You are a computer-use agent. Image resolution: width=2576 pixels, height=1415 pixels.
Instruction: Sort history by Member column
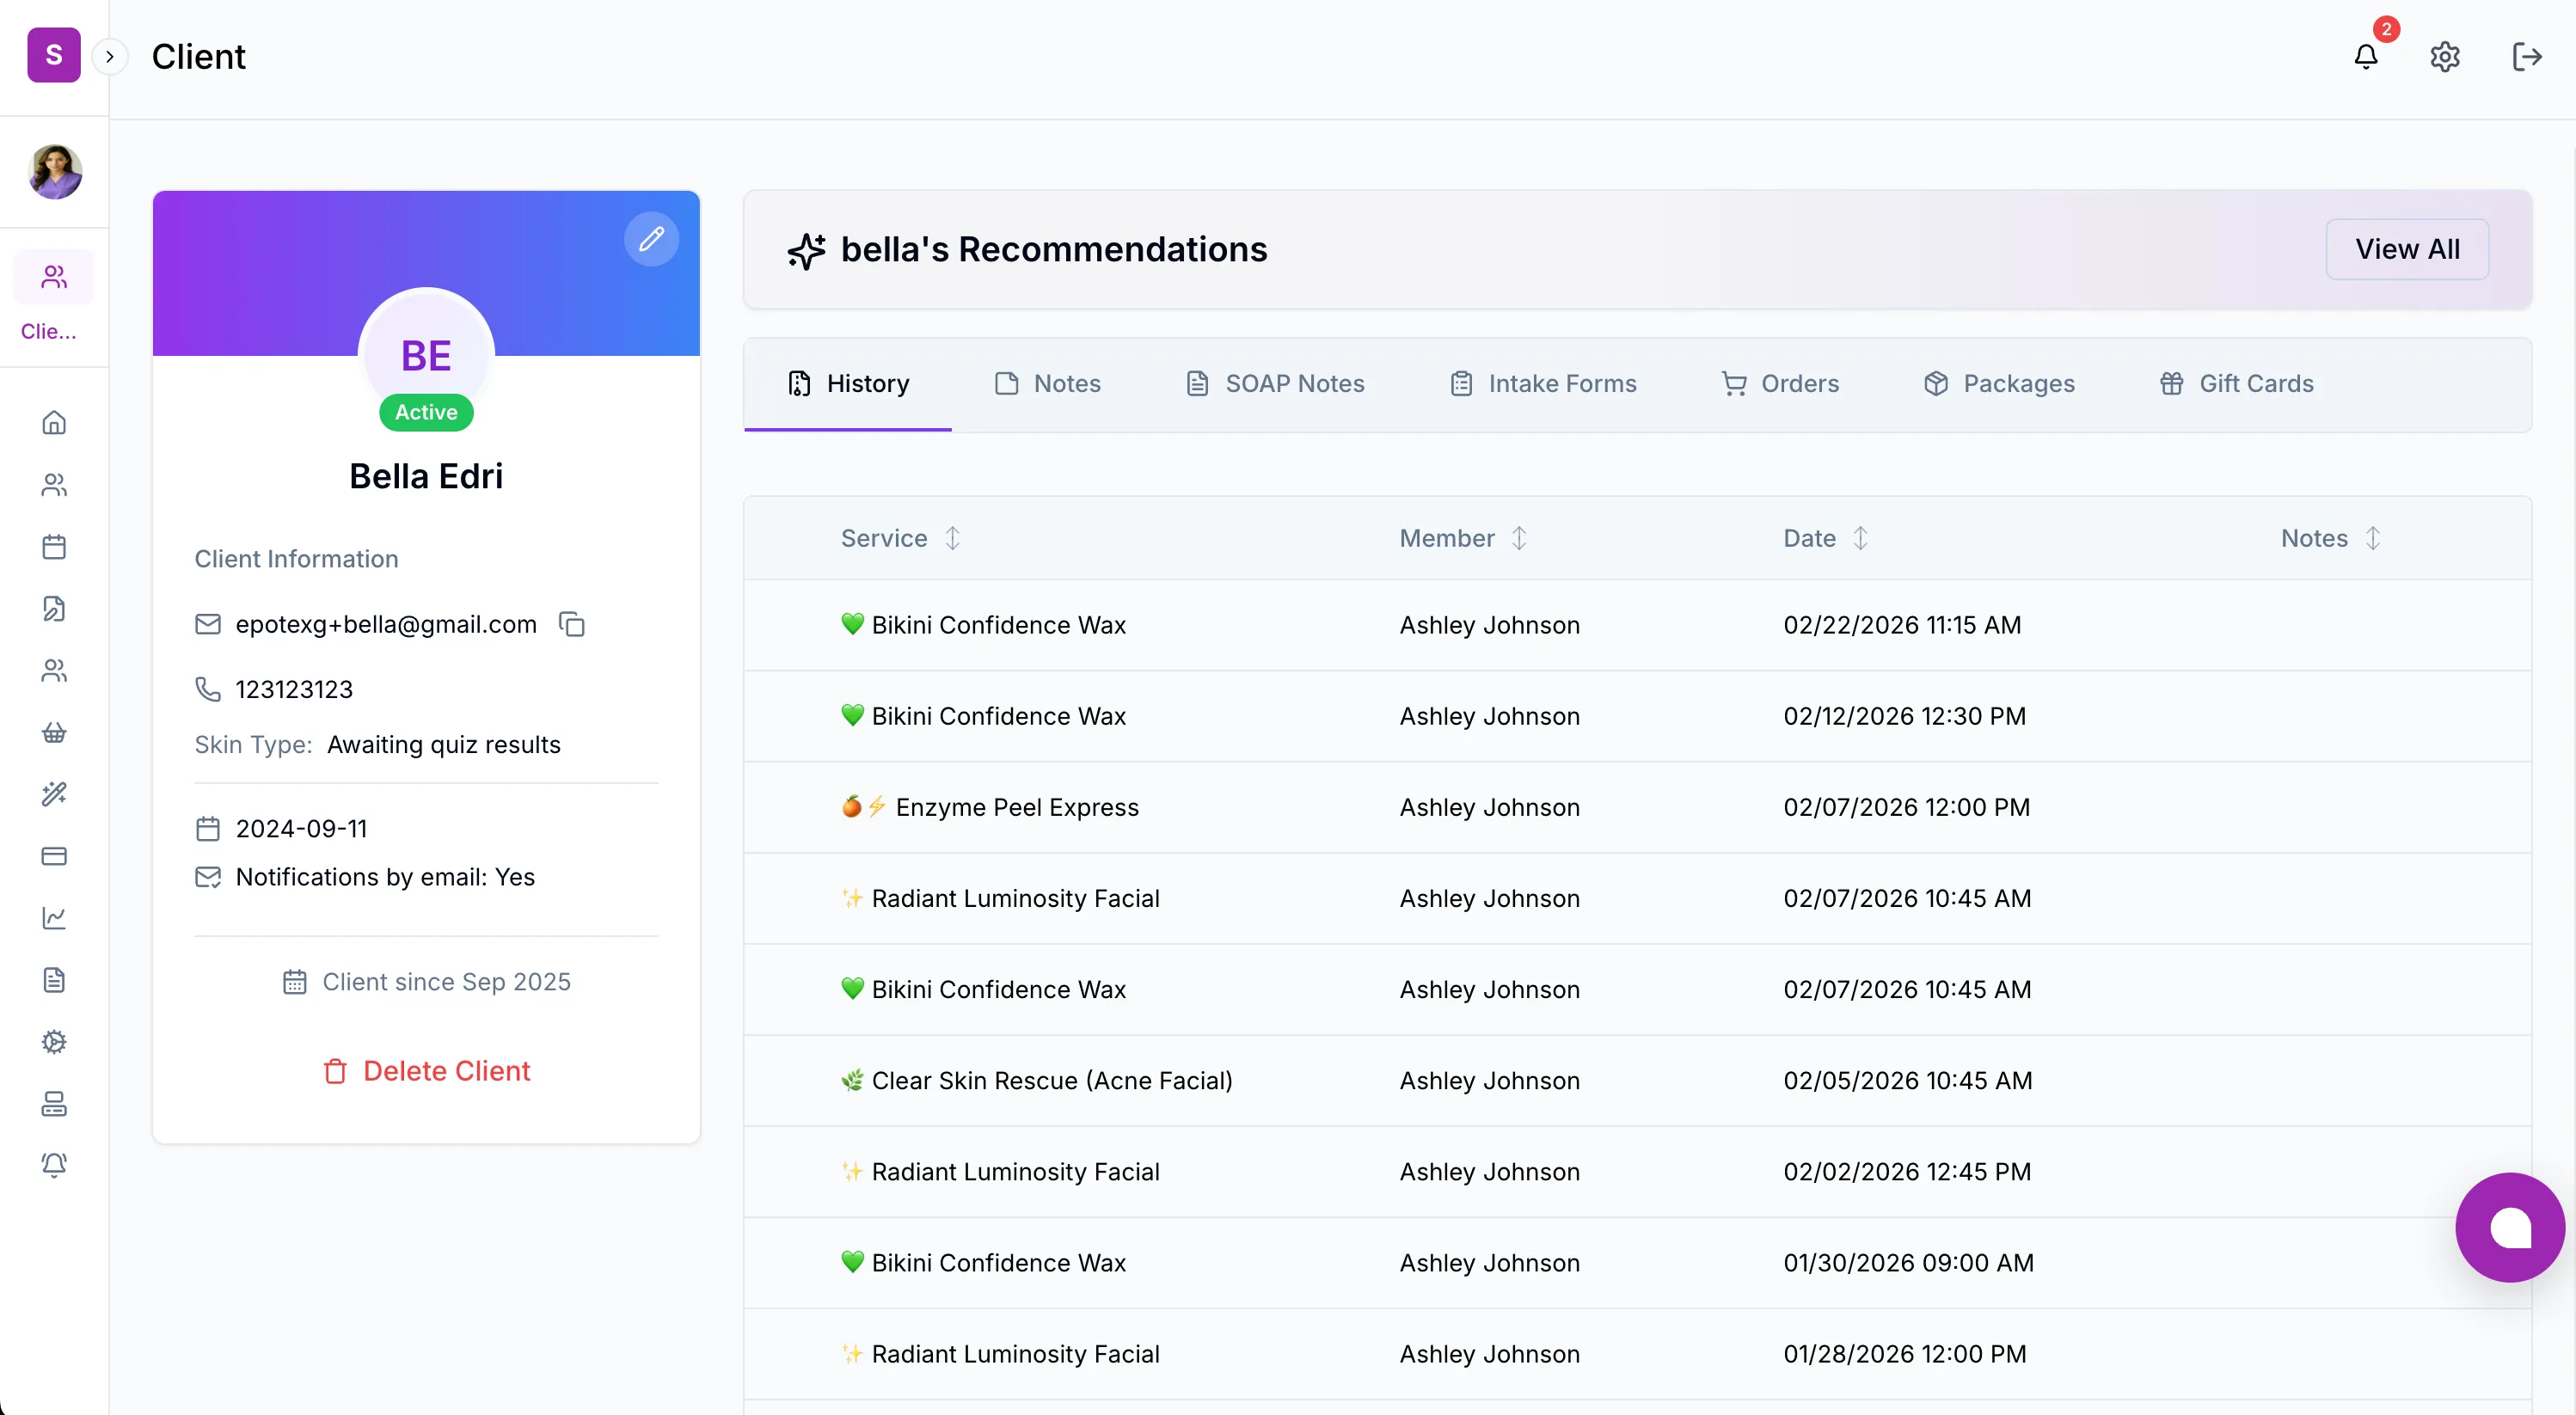click(1519, 538)
